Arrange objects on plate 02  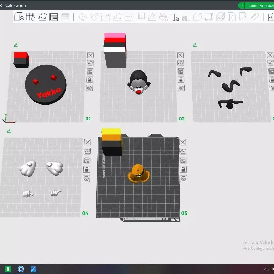coord(181,71)
